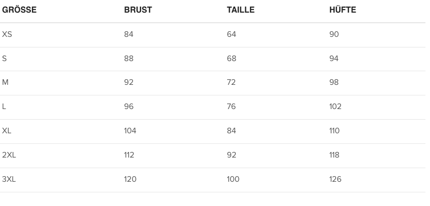Click Brust value 96 for size L
Viewport: 430px width, 206px height.
point(129,107)
